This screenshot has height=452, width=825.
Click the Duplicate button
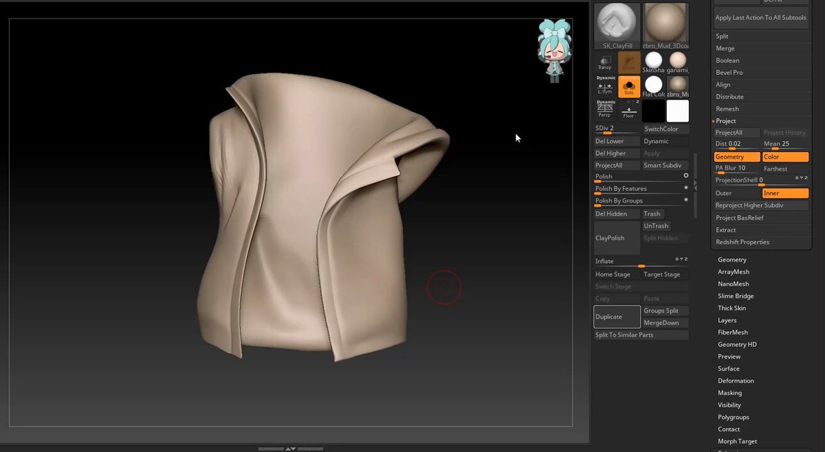coord(617,317)
